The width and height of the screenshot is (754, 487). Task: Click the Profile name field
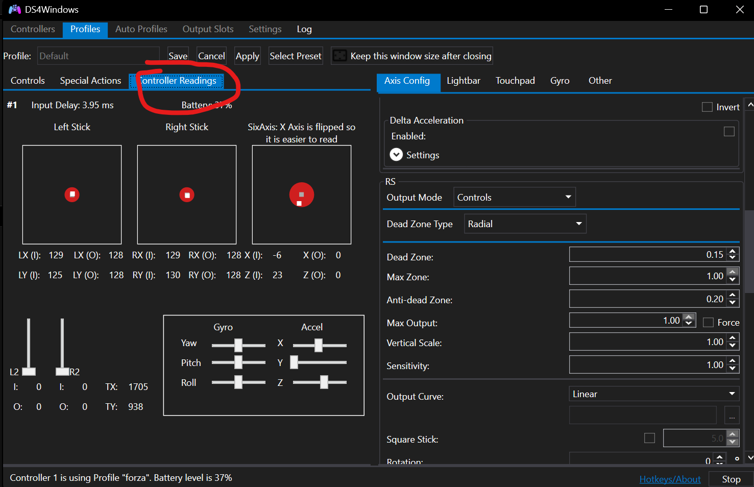tap(98, 56)
